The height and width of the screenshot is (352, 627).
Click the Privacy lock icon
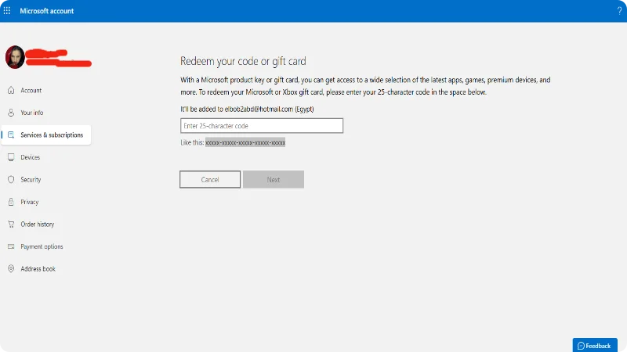(x=11, y=202)
